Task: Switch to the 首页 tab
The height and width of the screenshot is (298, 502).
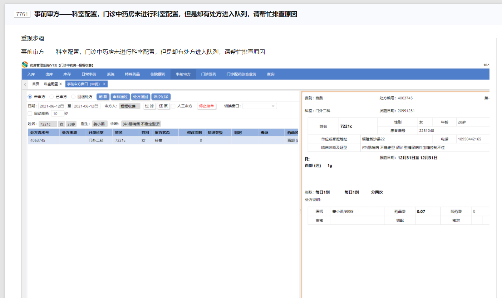Action: point(35,84)
